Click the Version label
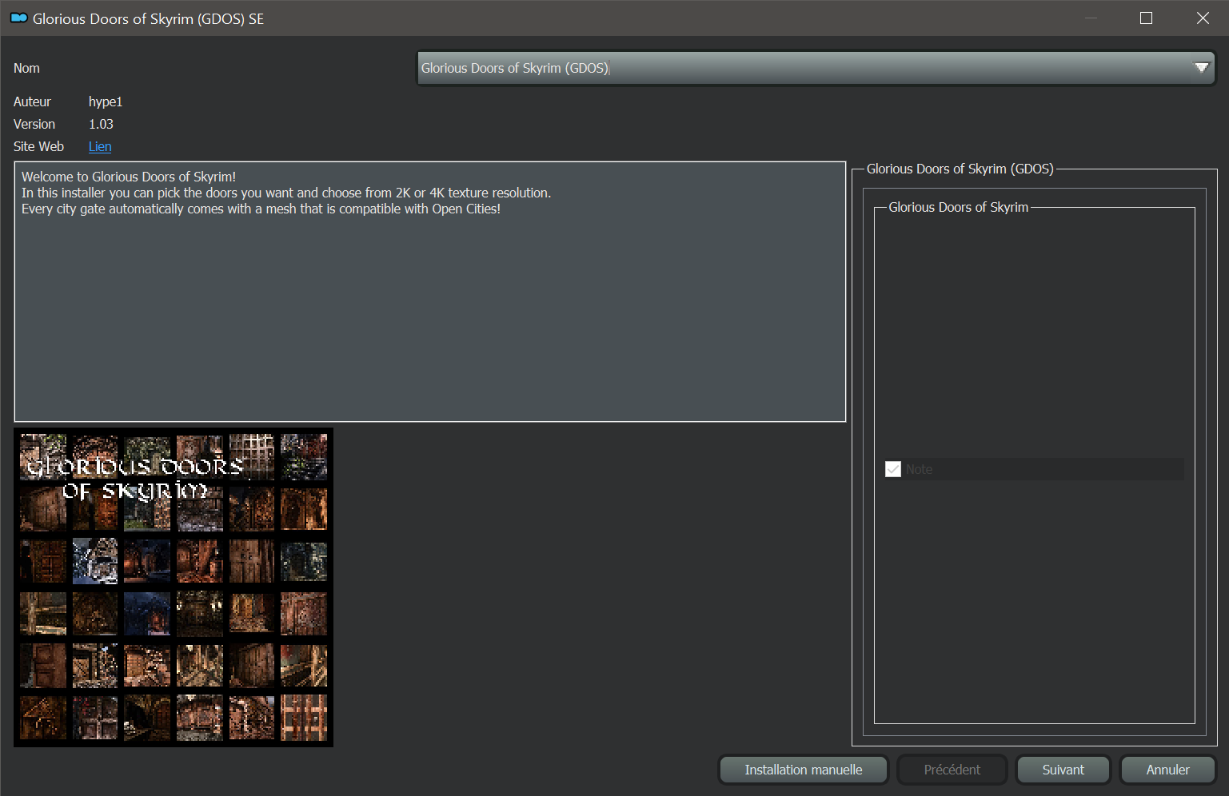This screenshot has height=796, width=1229. click(x=34, y=124)
